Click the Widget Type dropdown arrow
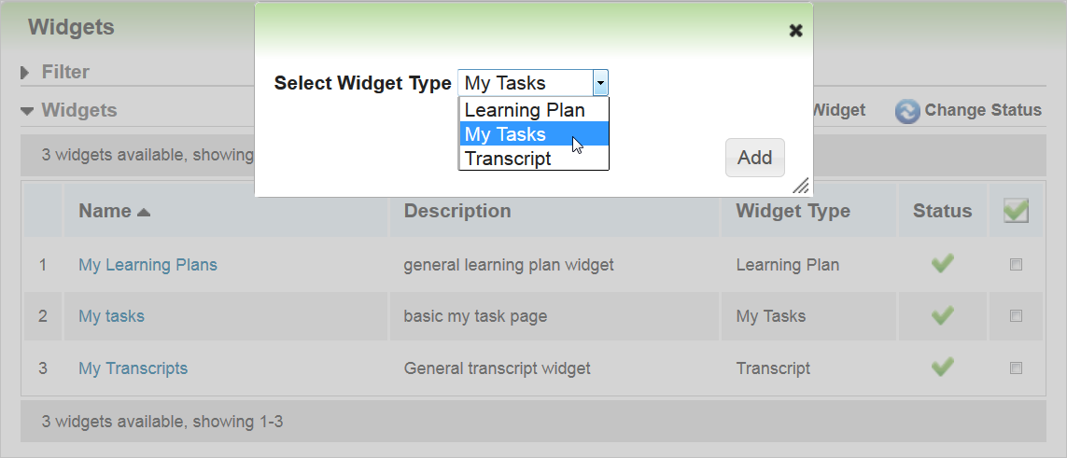This screenshot has width=1067, height=458. (x=600, y=83)
